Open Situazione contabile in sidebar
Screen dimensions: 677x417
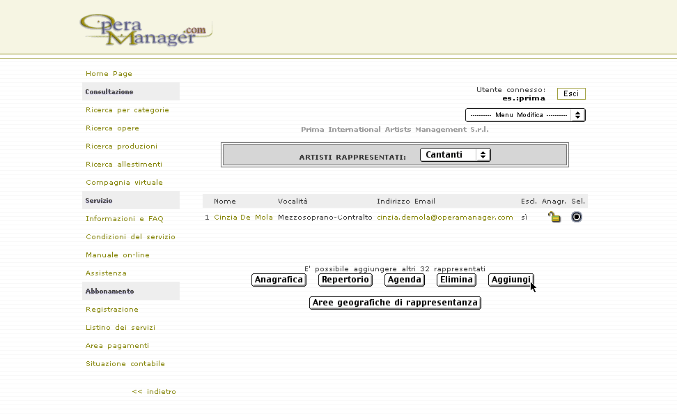pos(125,364)
